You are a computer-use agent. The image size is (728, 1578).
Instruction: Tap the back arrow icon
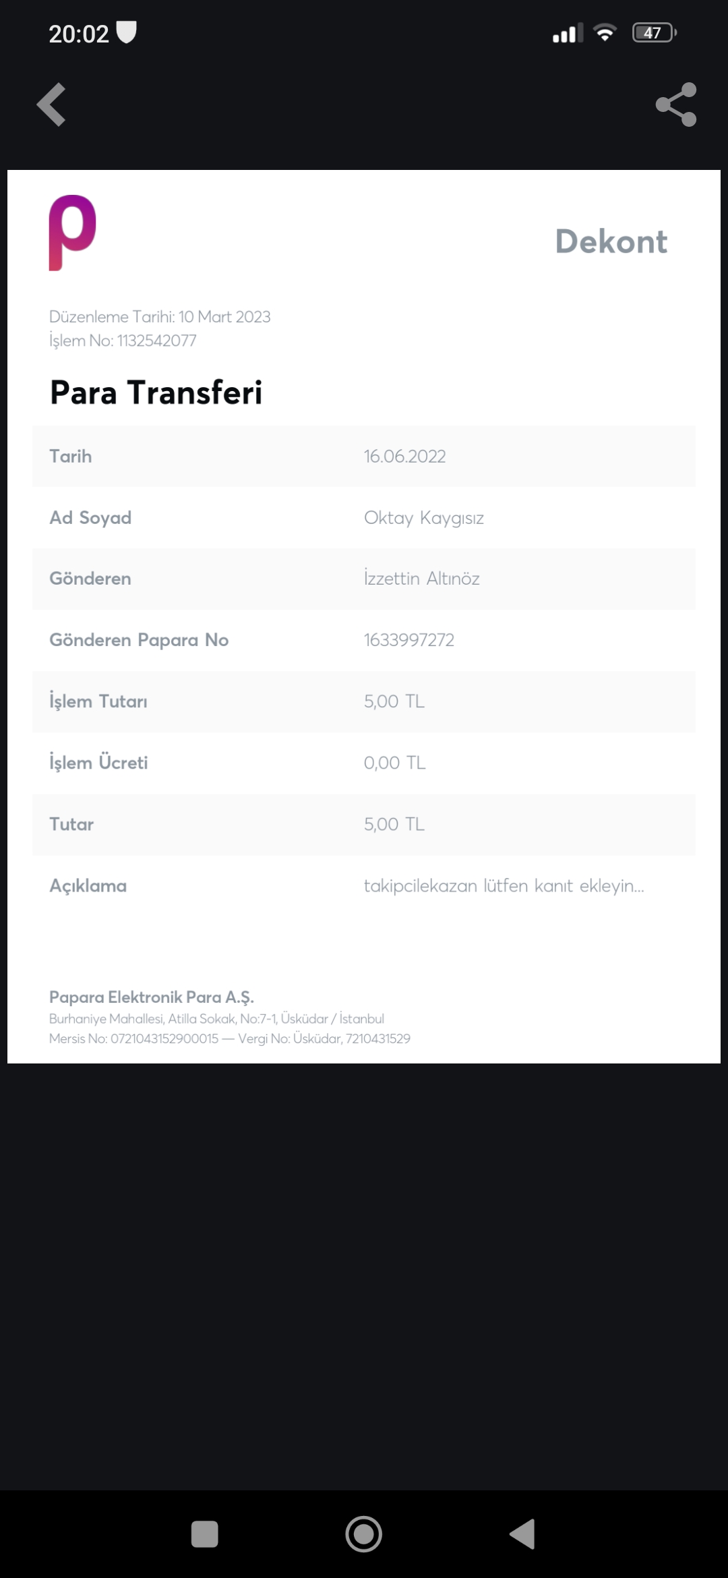click(x=51, y=105)
